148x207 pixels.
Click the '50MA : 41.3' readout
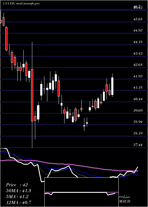click(19, 191)
